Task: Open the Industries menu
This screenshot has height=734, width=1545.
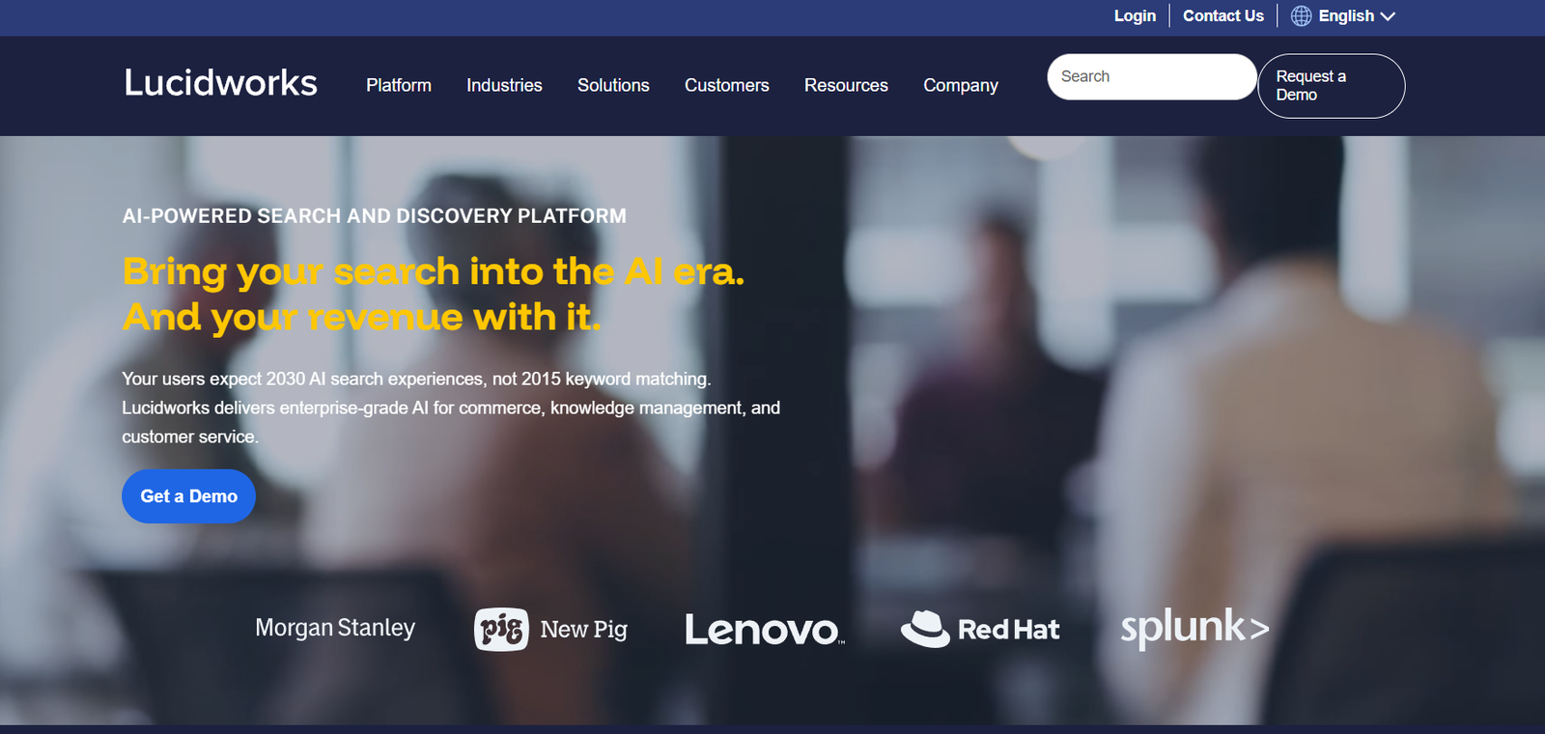Action: [504, 85]
